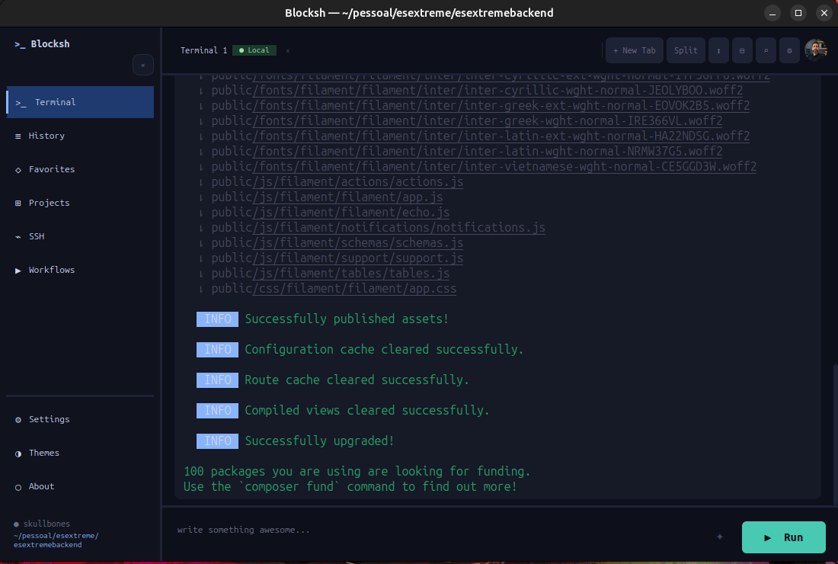Click the skullbones user label
Screen dimensions: 838x564
[42, 524]
